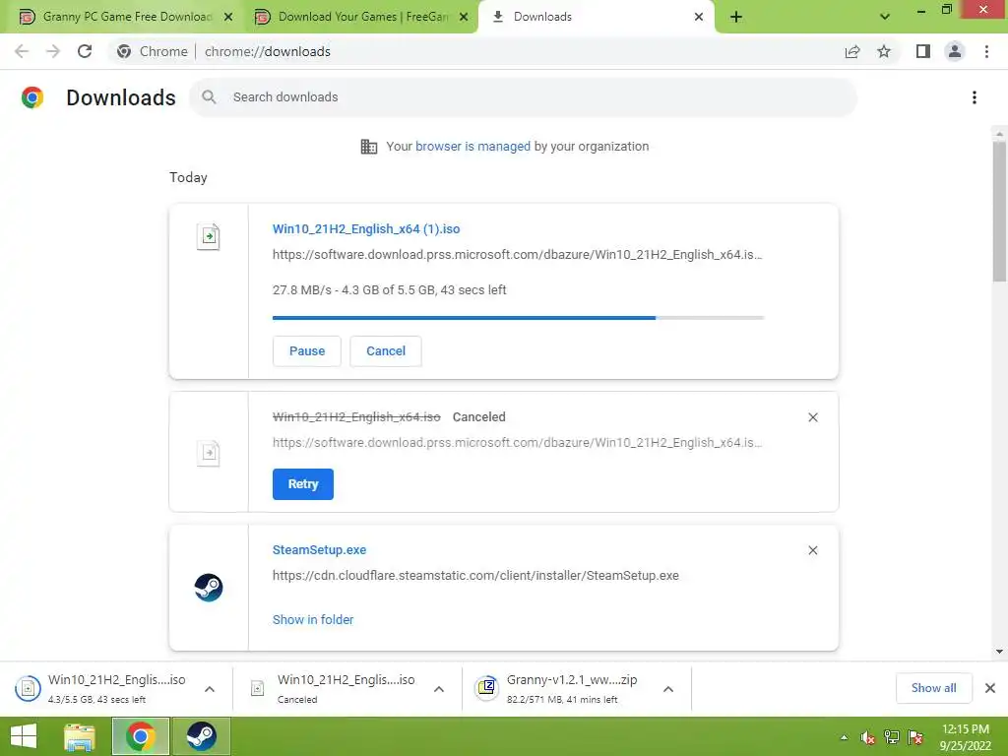
Task: Click the file icon of the in-progress ISO download
Action: [209, 236]
